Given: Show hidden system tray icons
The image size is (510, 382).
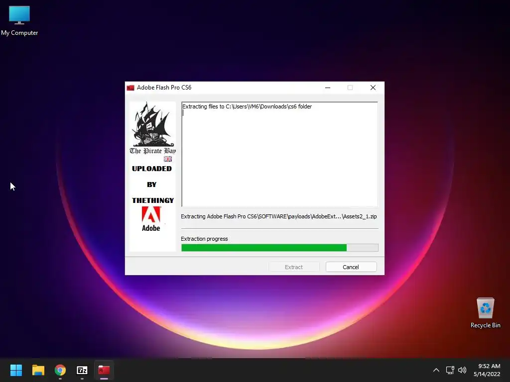Looking at the screenshot, I should tap(436, 370).
